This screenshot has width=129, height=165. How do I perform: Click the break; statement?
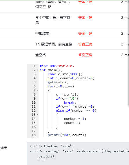pyautogui.click(x=70, y=102)
